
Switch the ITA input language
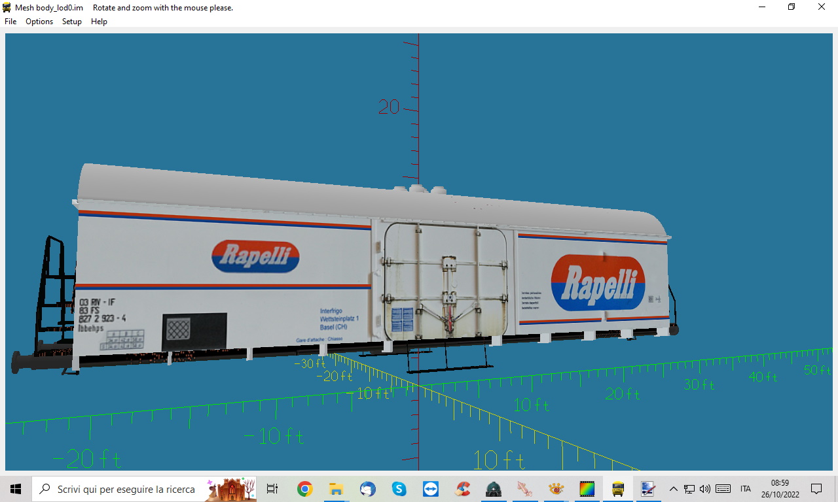click(x=746, y=488)
